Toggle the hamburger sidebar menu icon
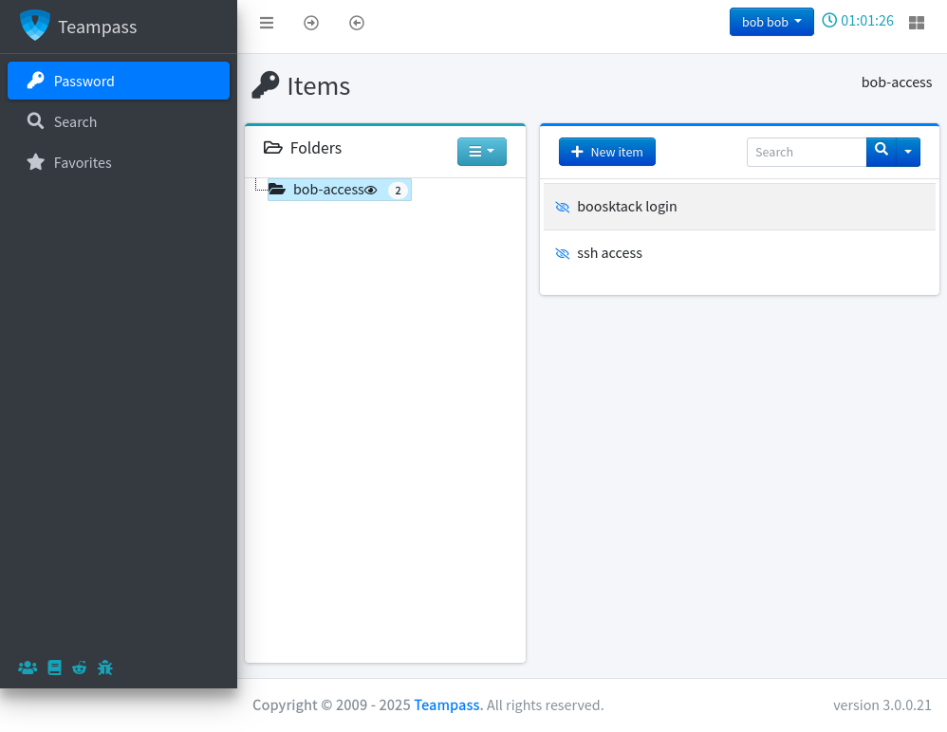 tap(267, 23)
